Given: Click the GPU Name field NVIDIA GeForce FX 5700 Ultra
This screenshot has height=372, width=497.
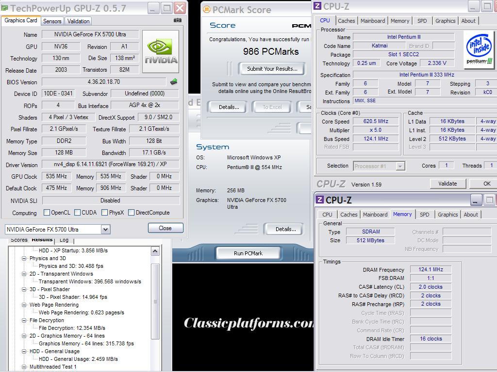Looking at the screenshot, I should (x=90, y=34).
